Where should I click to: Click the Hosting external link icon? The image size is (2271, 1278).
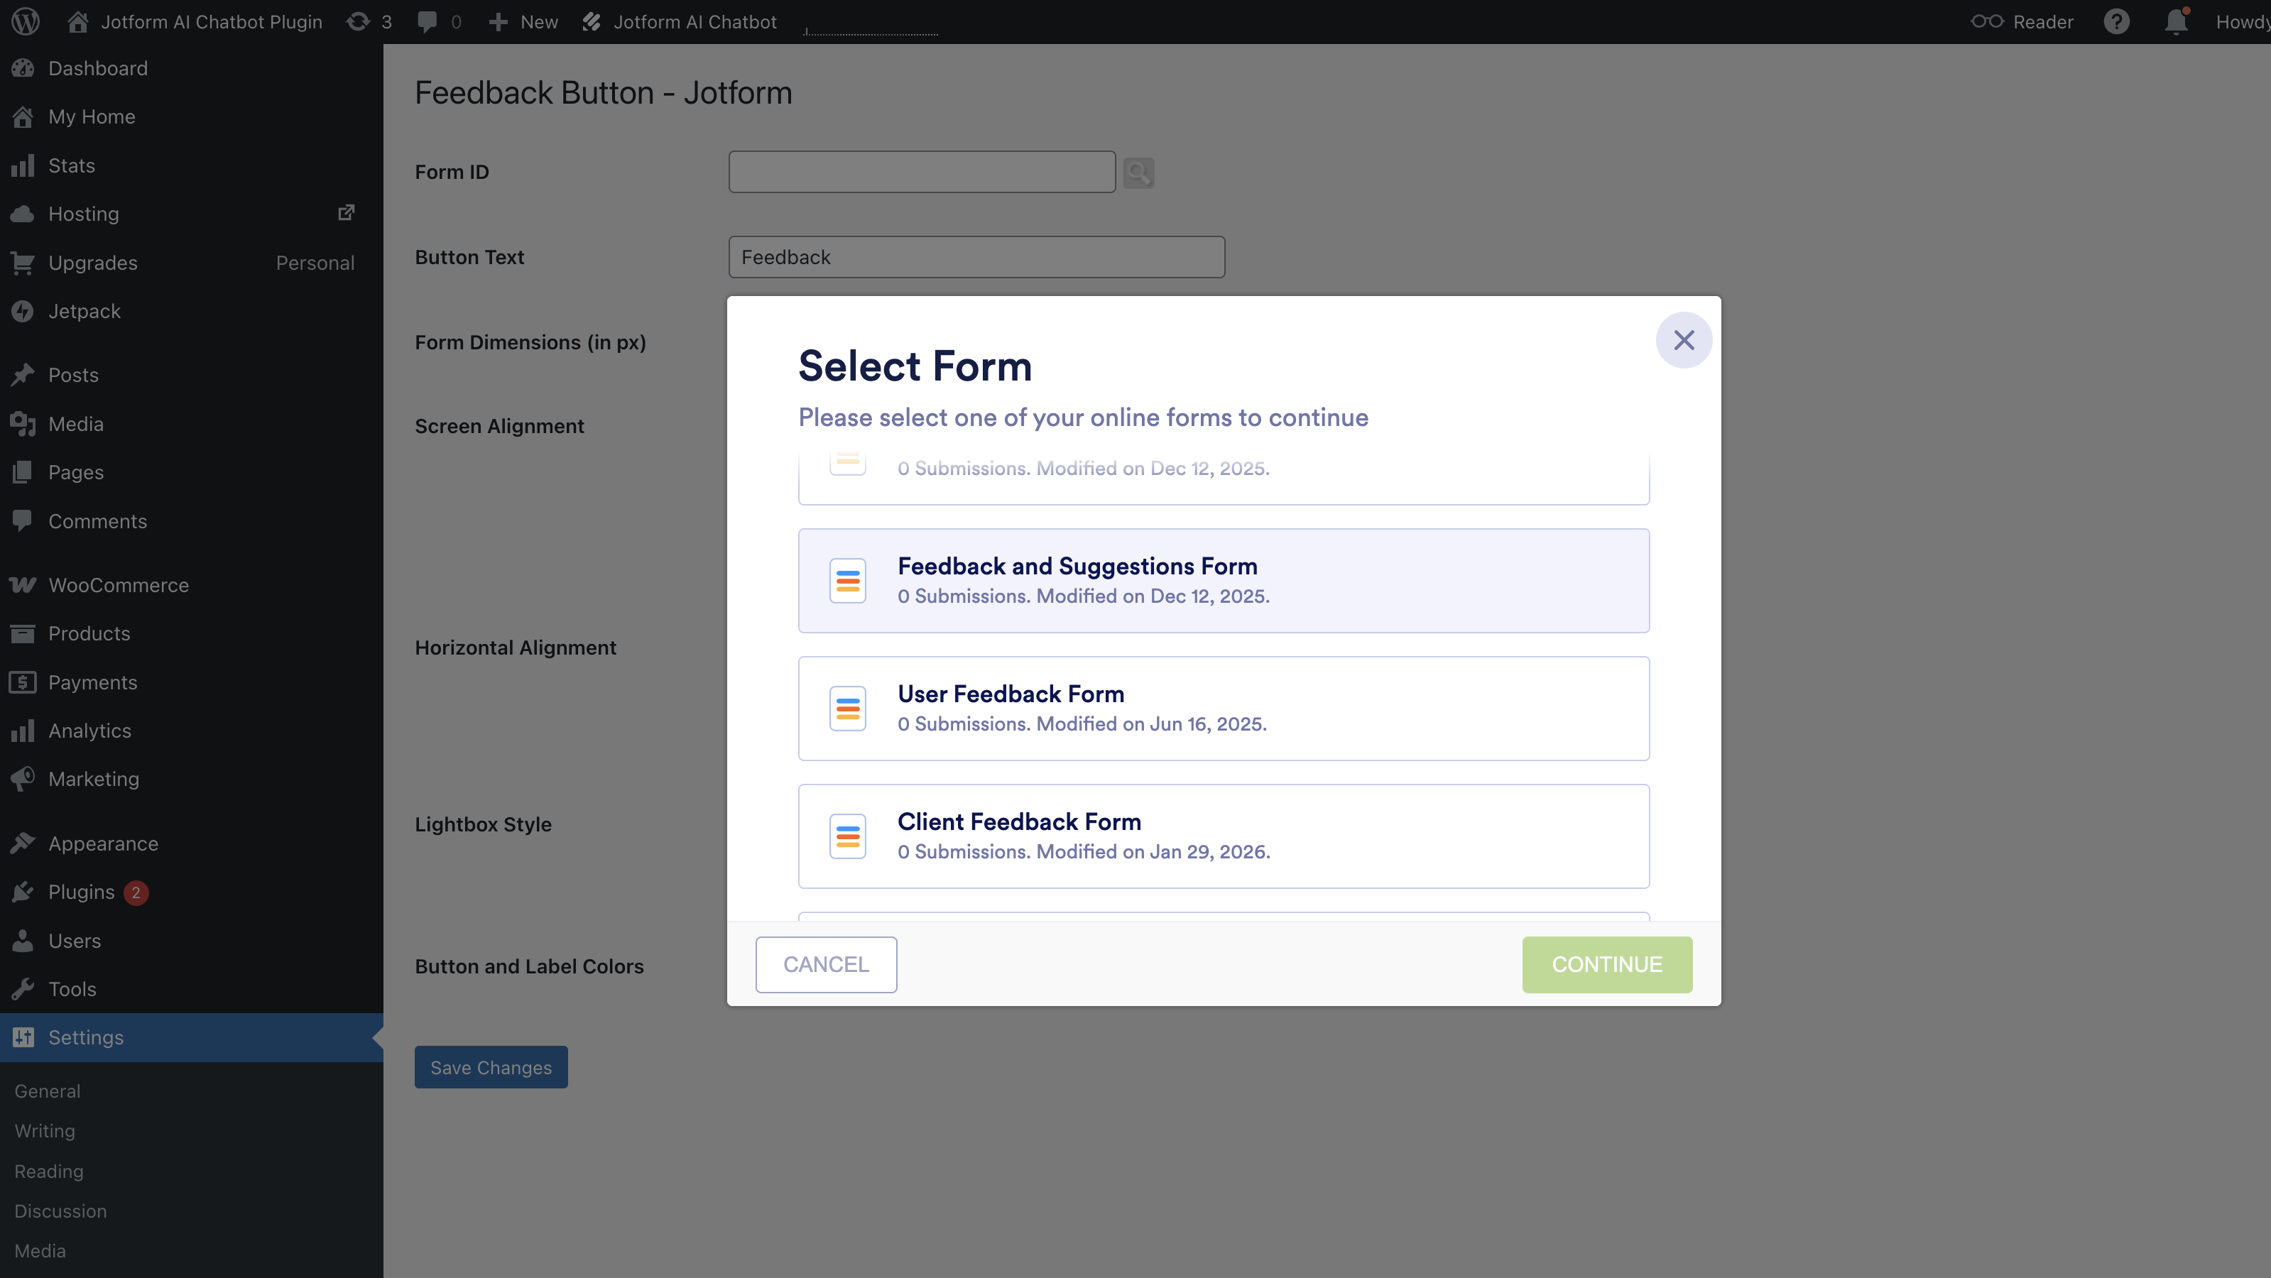347,213
